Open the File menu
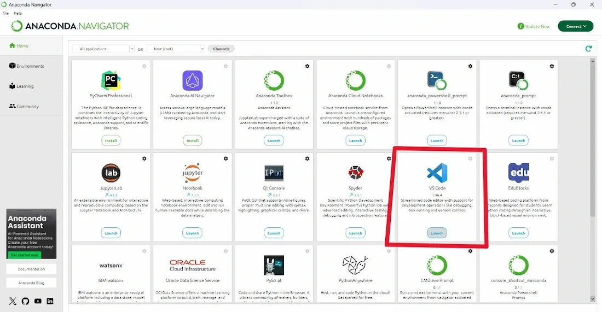The width and height of the screenshot is (602, 312). tap(5, 13)
